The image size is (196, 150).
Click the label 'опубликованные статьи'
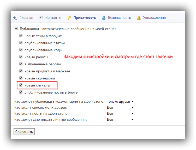pos(45,43)
